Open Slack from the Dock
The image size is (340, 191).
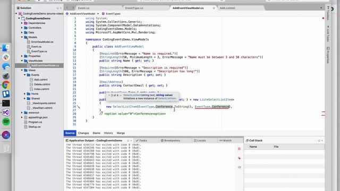pos(6,57)
